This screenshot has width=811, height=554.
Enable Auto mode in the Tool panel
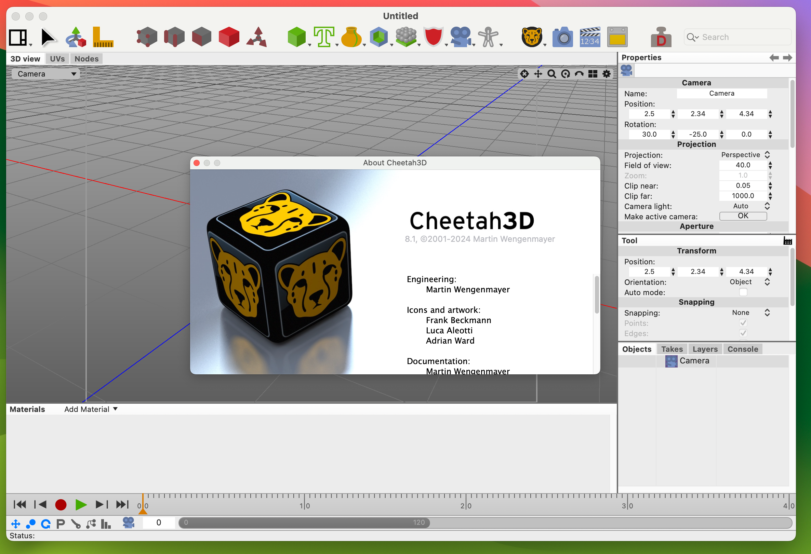(x=743, y=292)
